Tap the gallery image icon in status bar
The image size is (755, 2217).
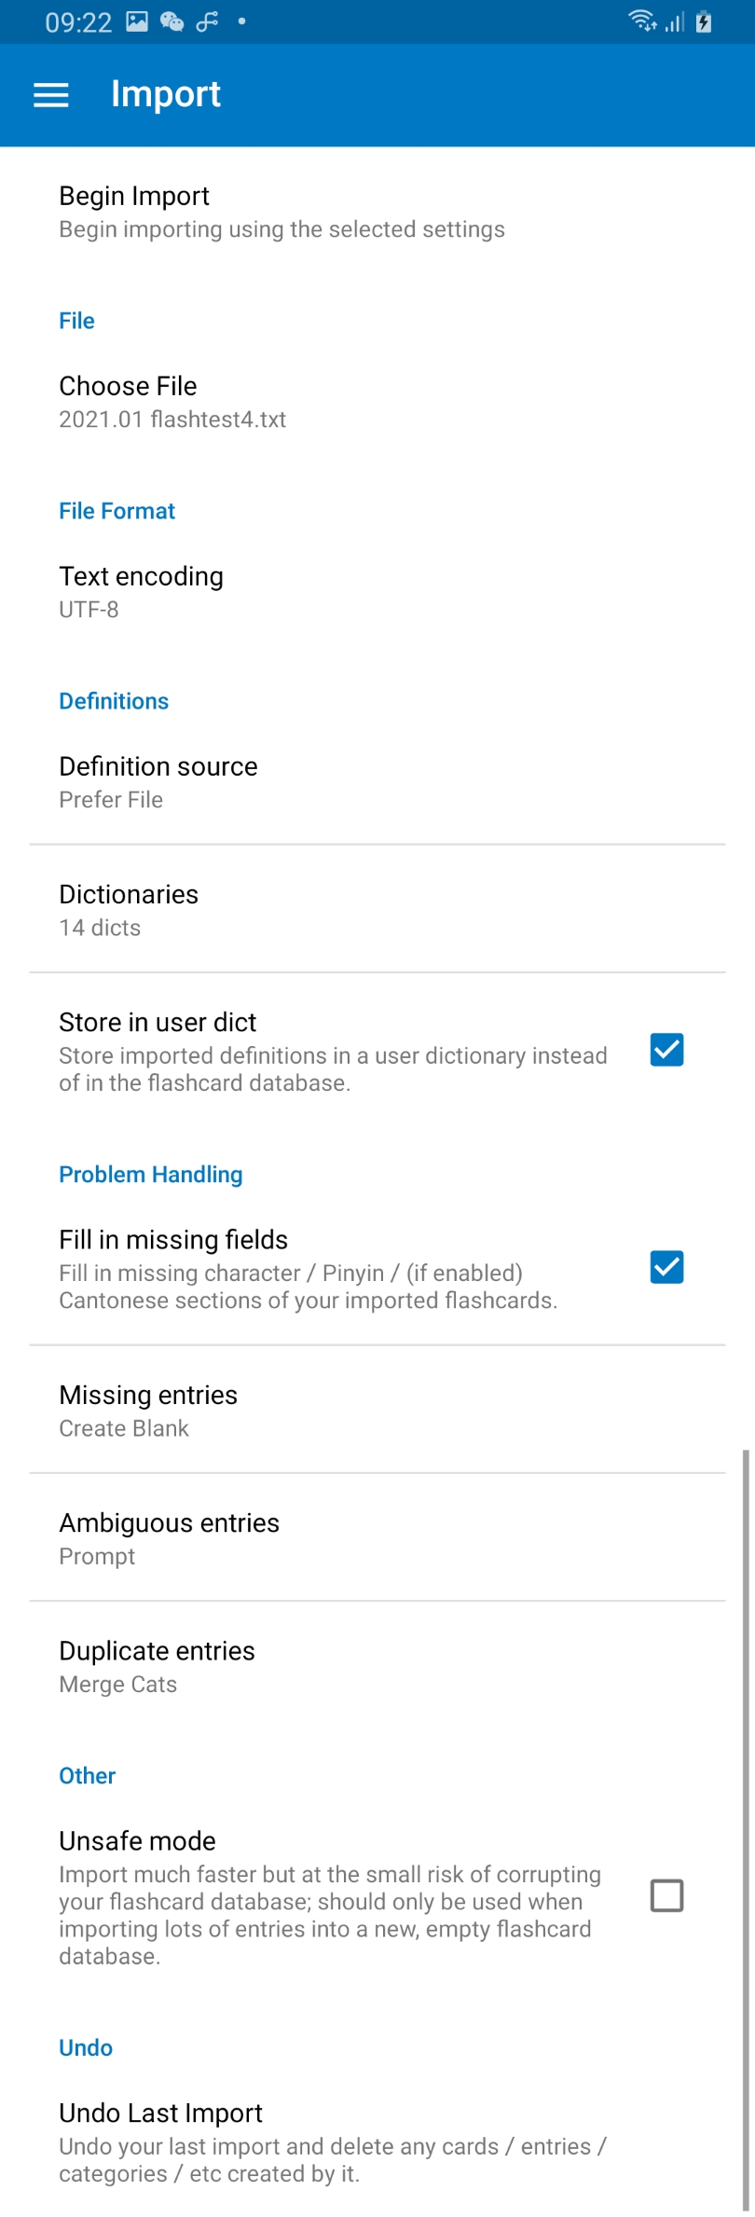(x=137, y=21)
